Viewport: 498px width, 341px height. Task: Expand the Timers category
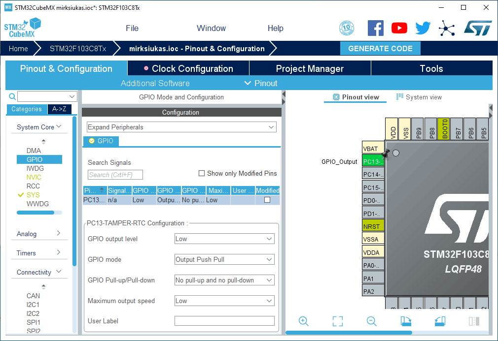tap(39, 253)
